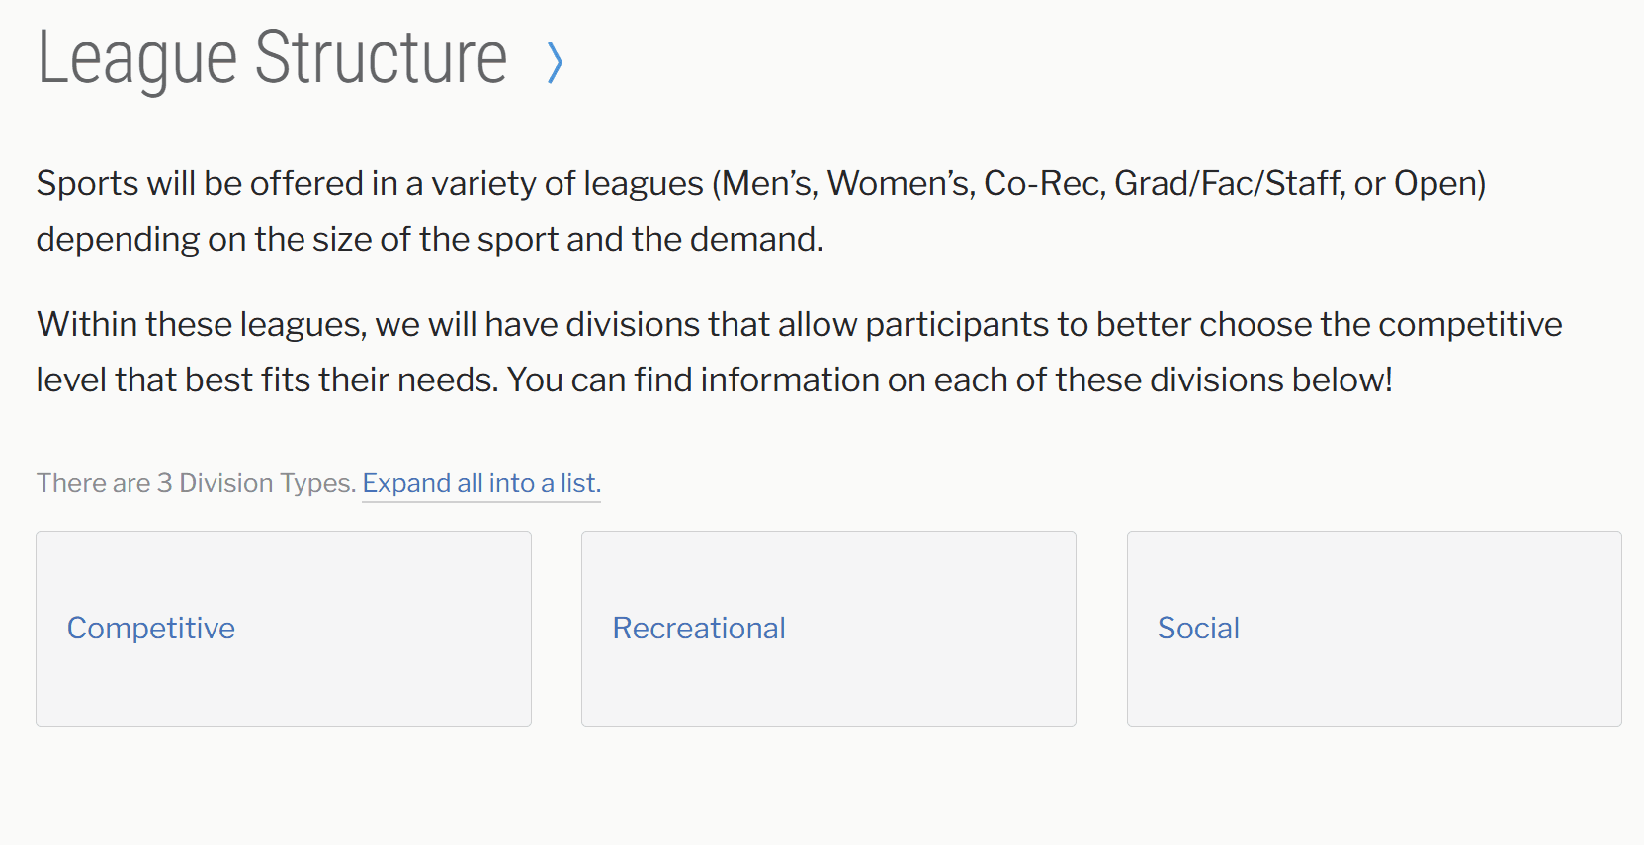1644x845 pixels.
Task: Click the word 'League' in the heading
Action: (x=137, y=59)
